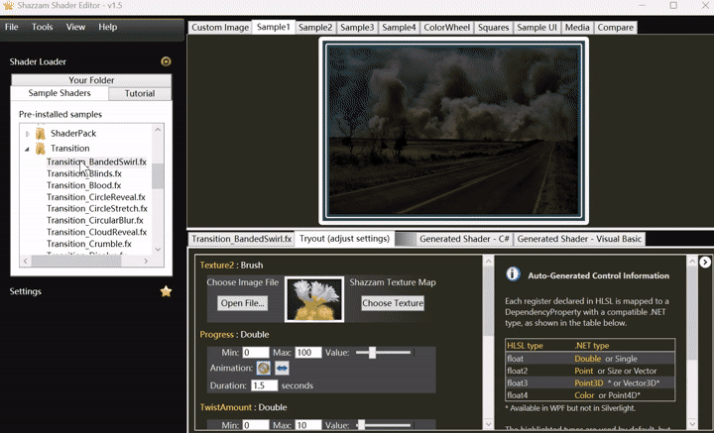This screenshot has height=433, width=714.
Task: Click the Shader Loader circular icon
Action: tap(166, 61)
